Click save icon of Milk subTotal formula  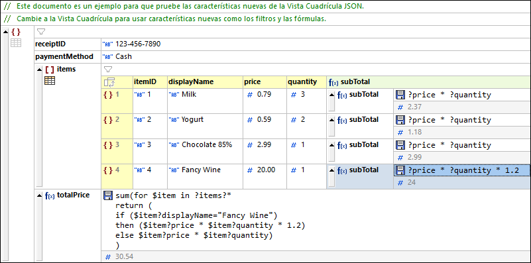[x=400, y=95]
